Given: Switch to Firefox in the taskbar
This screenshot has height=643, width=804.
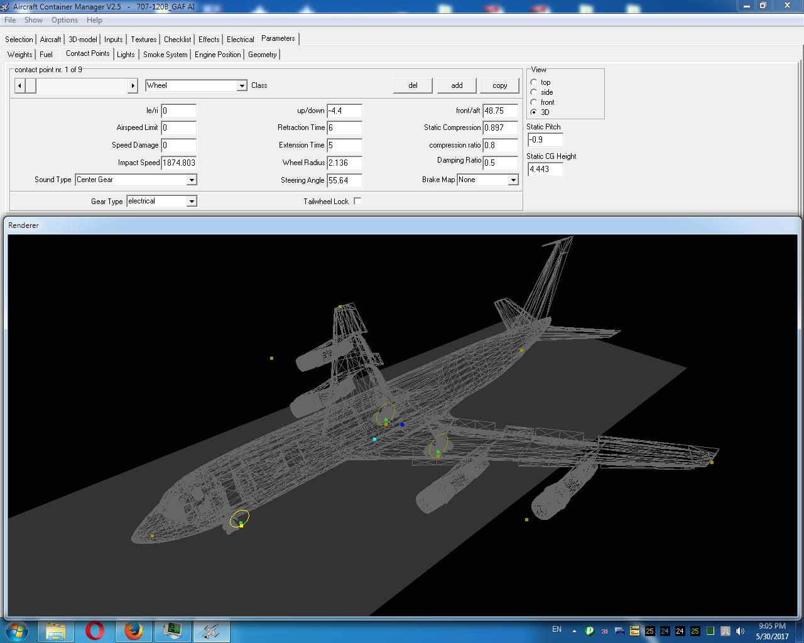Looking at the screenshot, I should coord(133,630).
